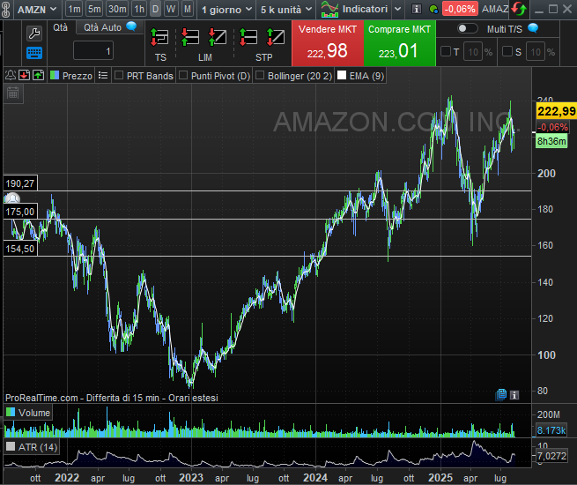Screen dimensions: 577x485
Task: Enable the S percentage checkbox
Action: point(507,51)
